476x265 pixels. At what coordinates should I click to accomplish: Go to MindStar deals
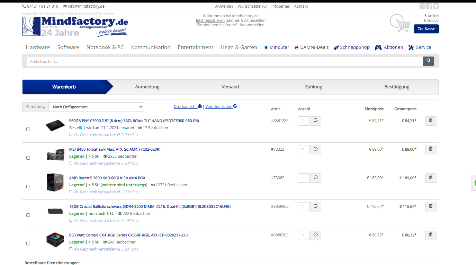tap(276, 47)
